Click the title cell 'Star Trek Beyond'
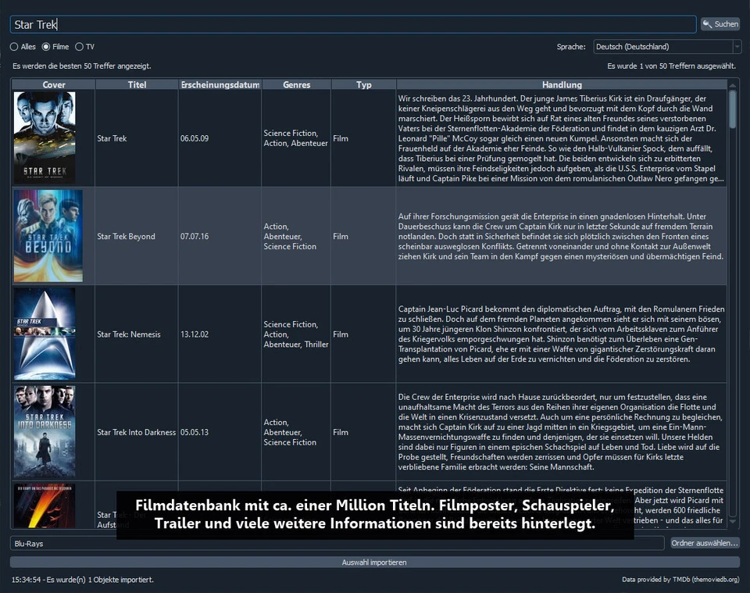The height and width of the screenshot is (593, 750). 126,236
